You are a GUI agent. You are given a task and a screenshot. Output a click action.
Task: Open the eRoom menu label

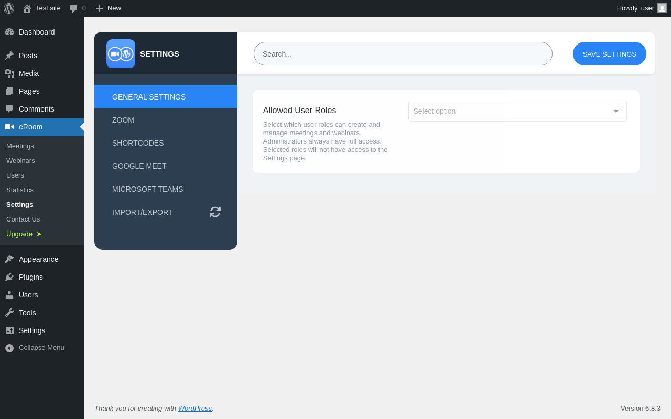pos(30,127)
